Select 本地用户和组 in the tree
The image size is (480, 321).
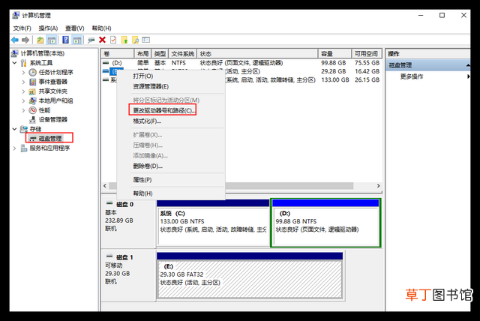[55, 100]
